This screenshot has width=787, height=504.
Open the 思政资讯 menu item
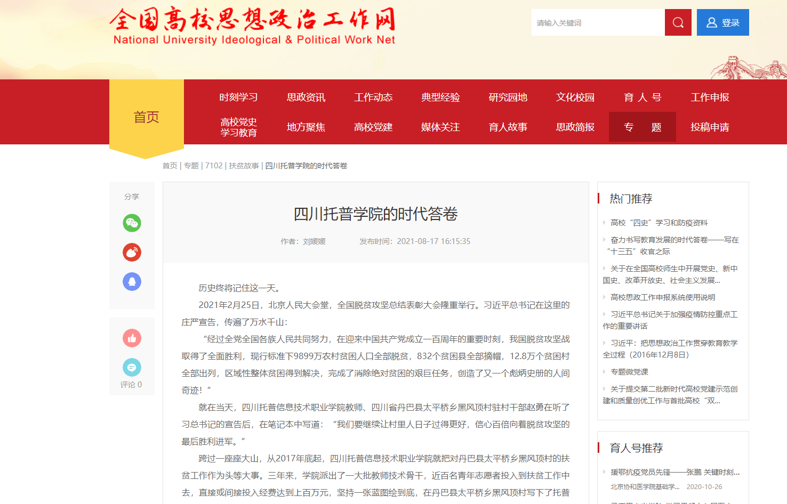tap(306, 97)
